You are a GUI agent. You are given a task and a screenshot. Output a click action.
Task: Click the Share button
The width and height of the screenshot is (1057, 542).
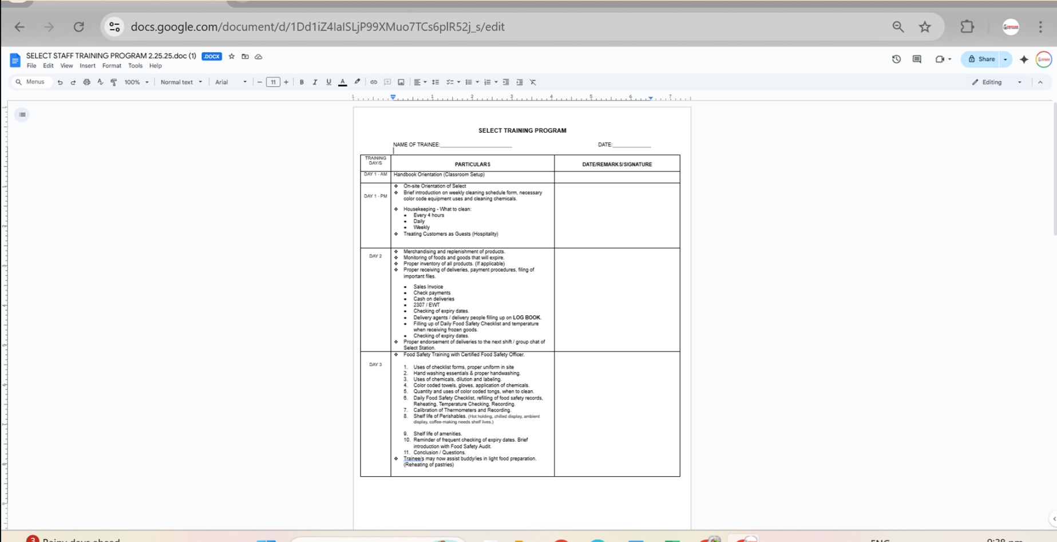982,59
